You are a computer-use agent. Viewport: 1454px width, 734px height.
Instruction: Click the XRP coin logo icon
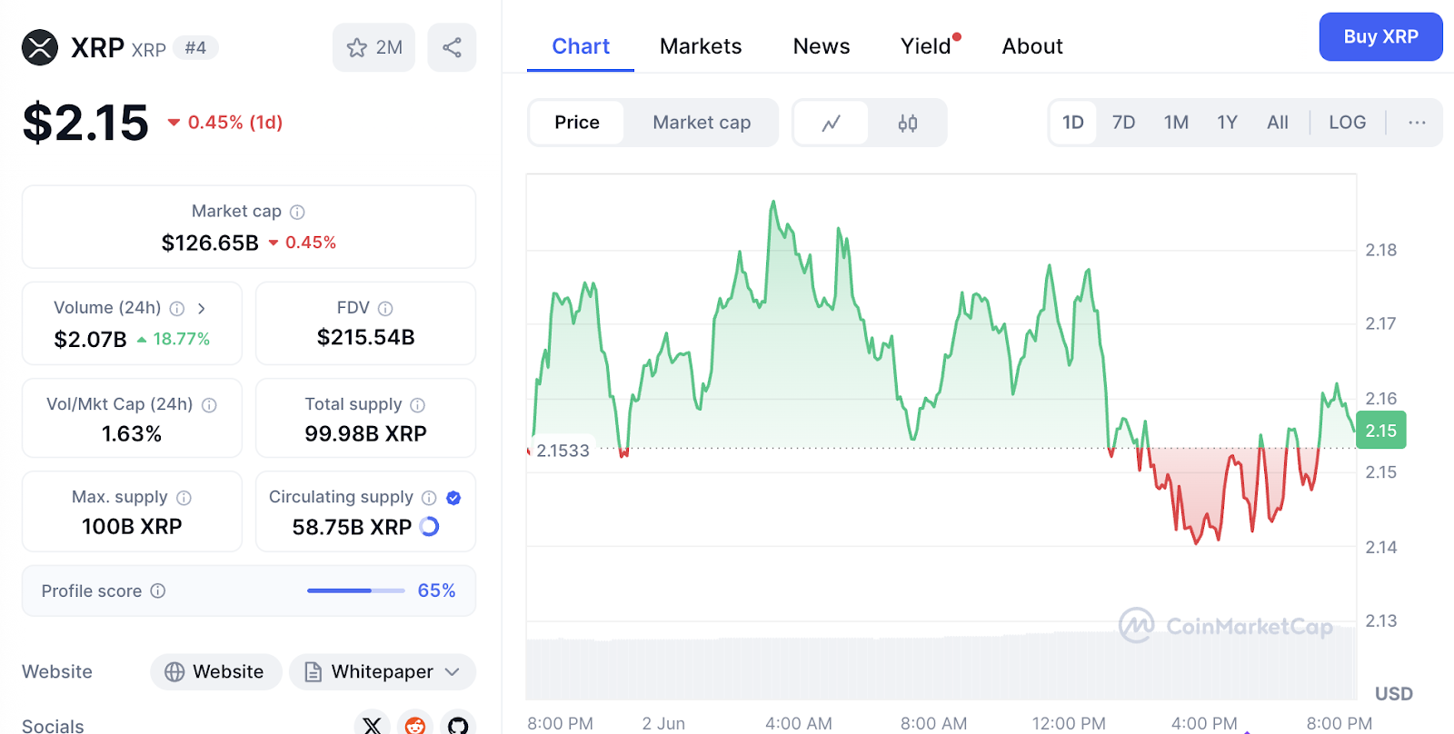(x=40, y=48)
